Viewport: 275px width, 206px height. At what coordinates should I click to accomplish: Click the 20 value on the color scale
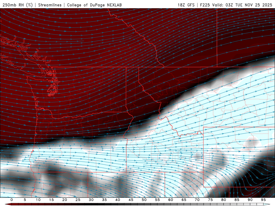65,200
